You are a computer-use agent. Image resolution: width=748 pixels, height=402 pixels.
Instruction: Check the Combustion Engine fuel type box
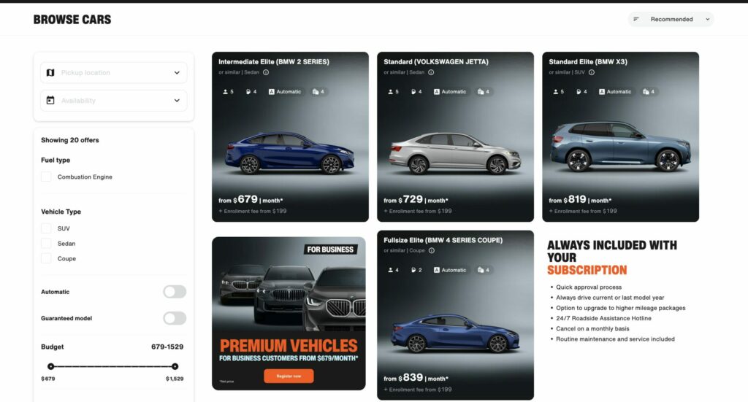pos(46,177)
